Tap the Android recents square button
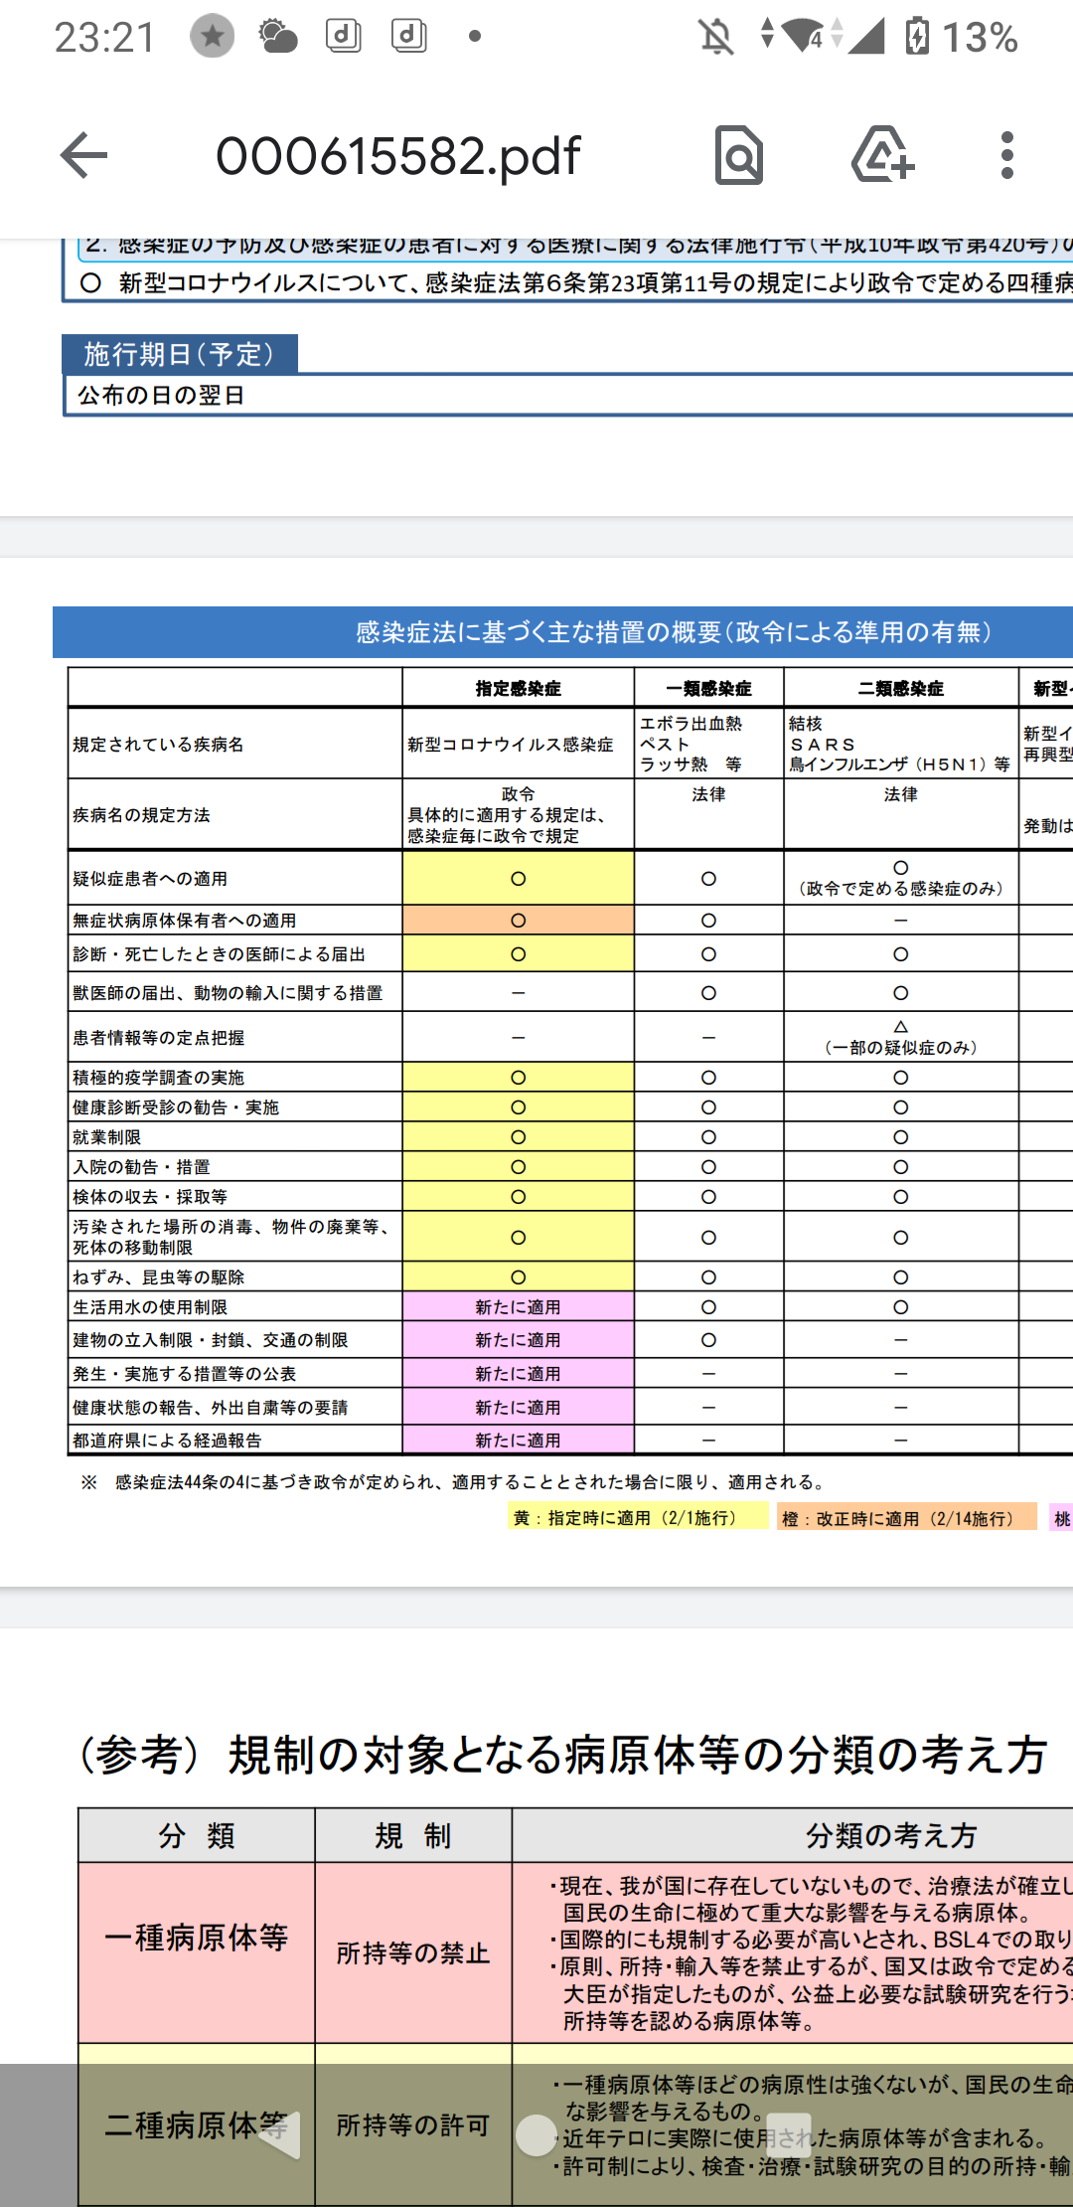 789,2134
